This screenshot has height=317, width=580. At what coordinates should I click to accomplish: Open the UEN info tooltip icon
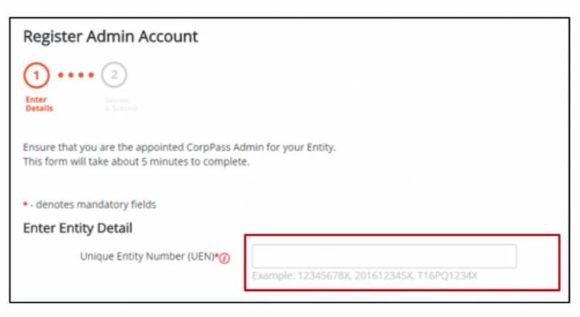click(x=225, y=258)
